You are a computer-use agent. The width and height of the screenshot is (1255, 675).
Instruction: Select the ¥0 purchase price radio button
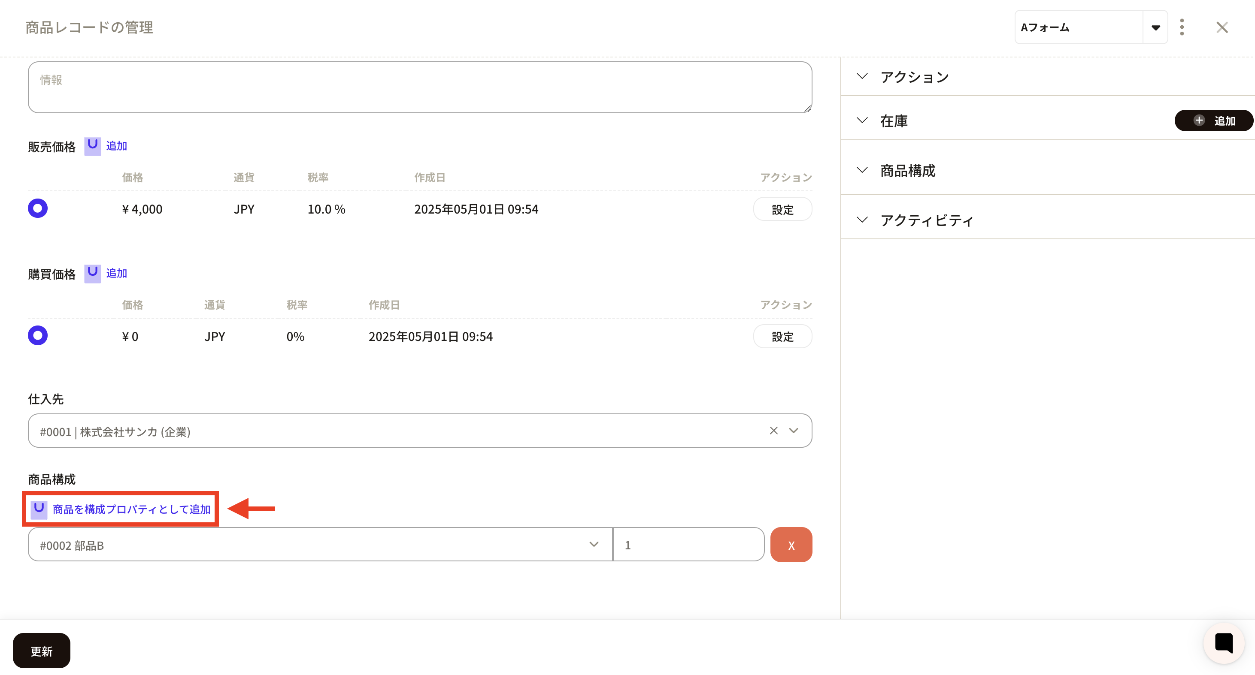(37, 336)
